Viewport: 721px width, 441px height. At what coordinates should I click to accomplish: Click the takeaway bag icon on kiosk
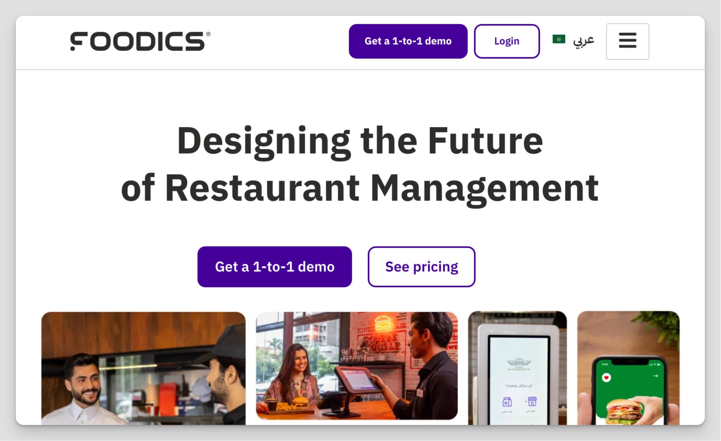507,402
